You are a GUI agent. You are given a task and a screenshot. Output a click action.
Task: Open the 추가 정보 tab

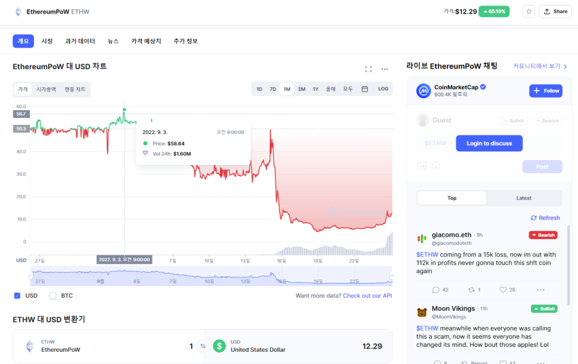pos(185,41)
